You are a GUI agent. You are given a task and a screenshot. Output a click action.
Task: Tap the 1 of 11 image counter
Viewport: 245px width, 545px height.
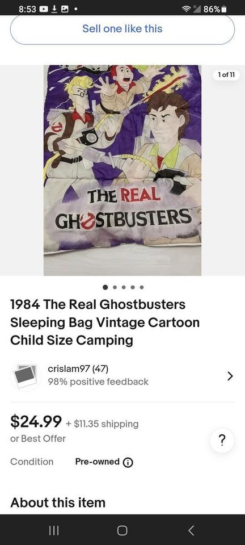click(x=226, y=75)
